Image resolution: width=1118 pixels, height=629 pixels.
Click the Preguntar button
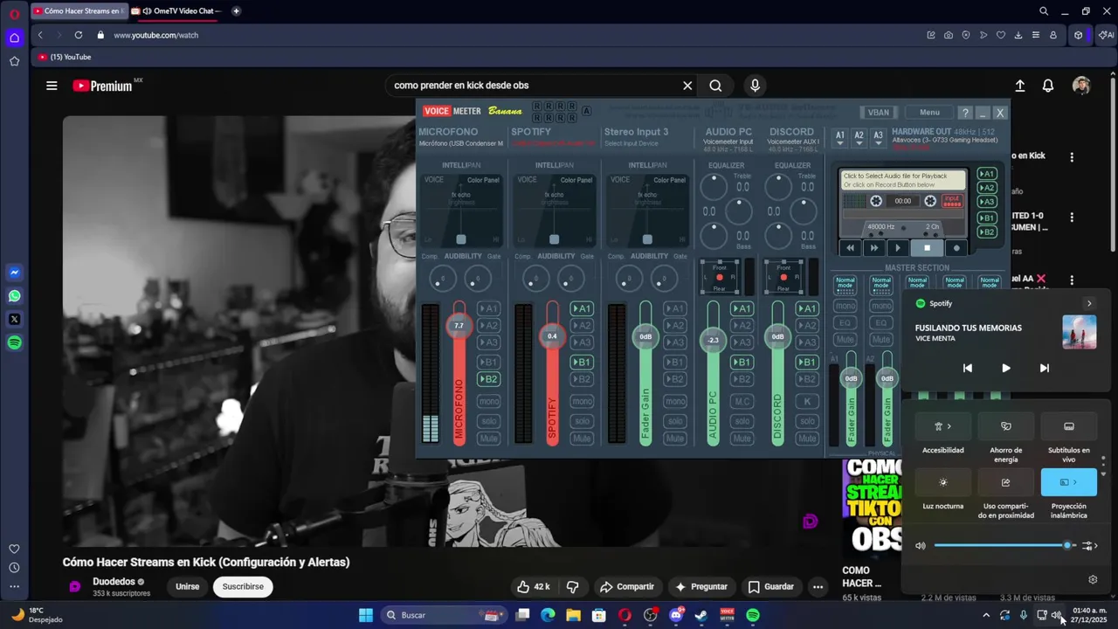701,586
